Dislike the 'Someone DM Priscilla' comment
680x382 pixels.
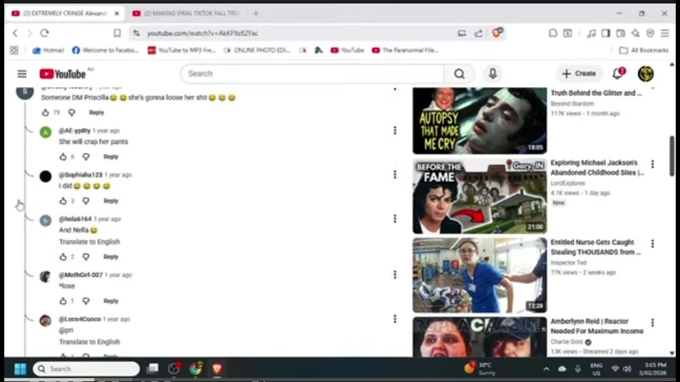pos(72,112)
